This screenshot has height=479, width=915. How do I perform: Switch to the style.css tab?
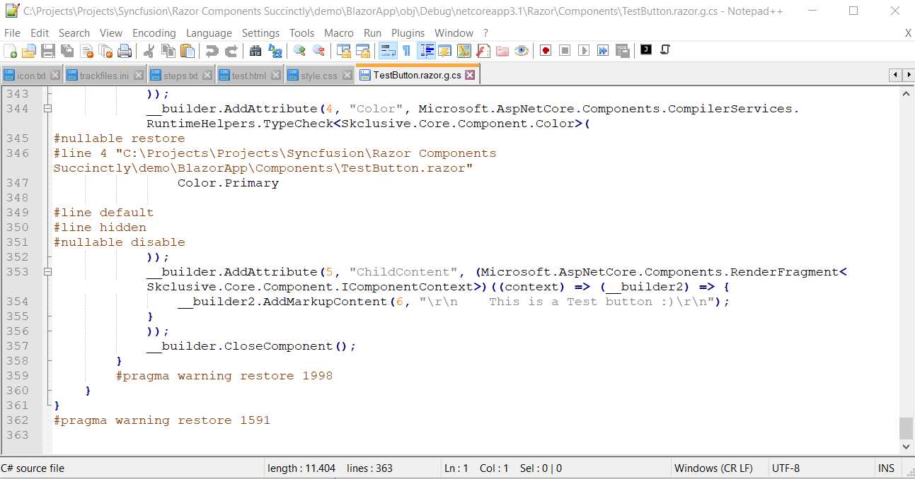pos(317,73)
